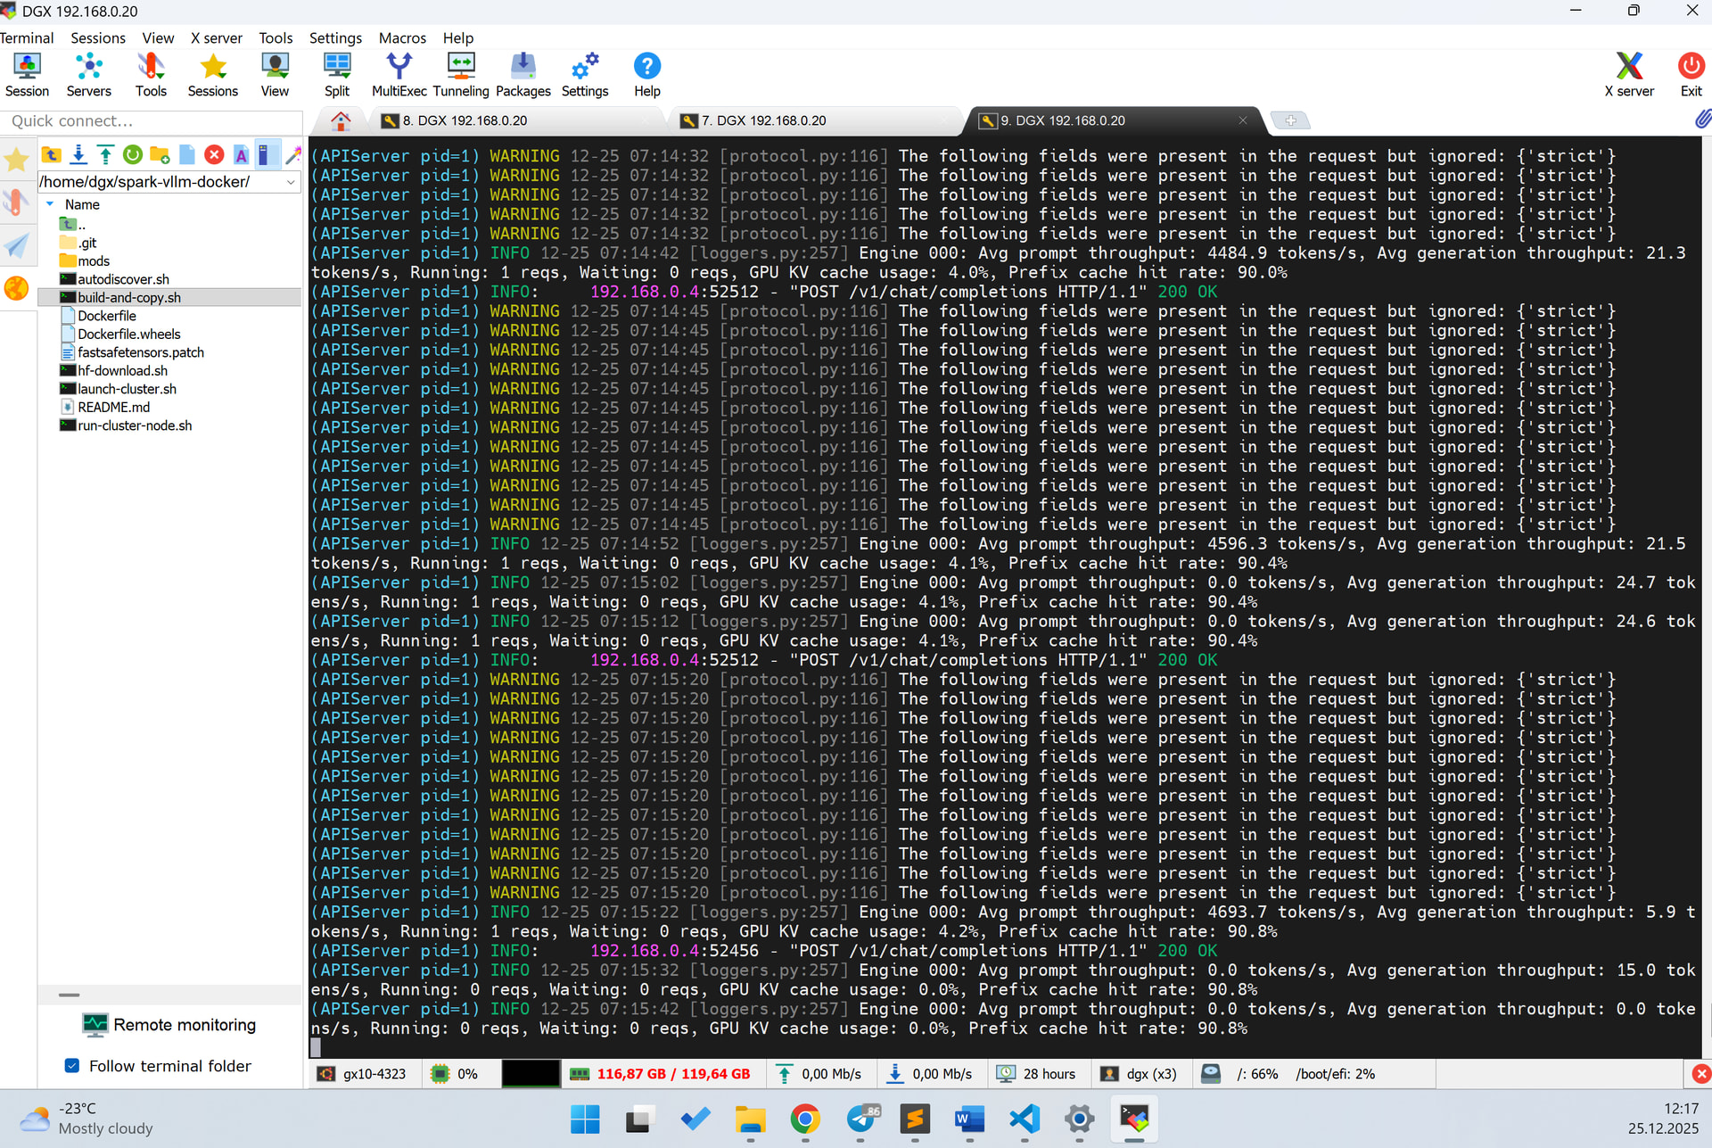Select launch-cluster.sh in file list
The height and width of the screenshot is (1148, 1712).
pos(127,389)
